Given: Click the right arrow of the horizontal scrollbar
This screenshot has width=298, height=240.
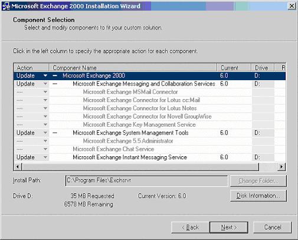Looking at the screenshot, I should (281, 167).
